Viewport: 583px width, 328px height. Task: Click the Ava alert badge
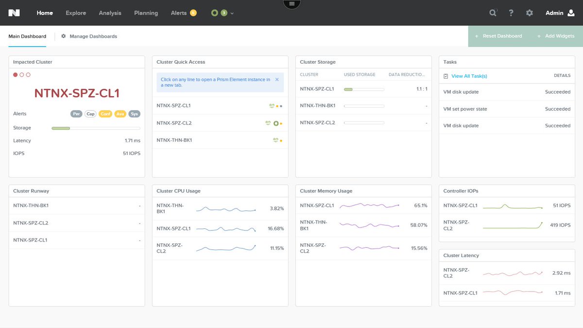point(120,114)
